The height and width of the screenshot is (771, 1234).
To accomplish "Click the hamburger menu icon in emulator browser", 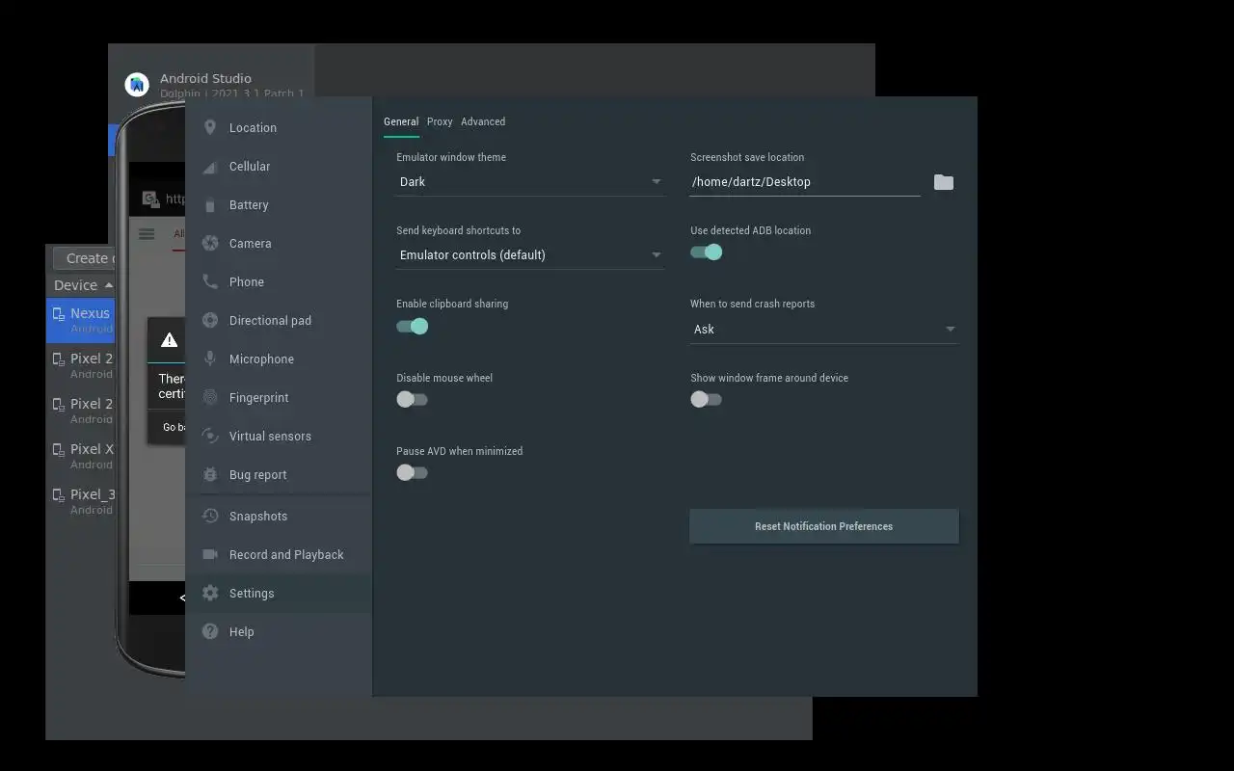I will (x=147, y=233).
